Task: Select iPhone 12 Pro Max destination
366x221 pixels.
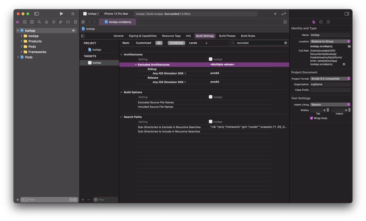Action: (114, 14)
